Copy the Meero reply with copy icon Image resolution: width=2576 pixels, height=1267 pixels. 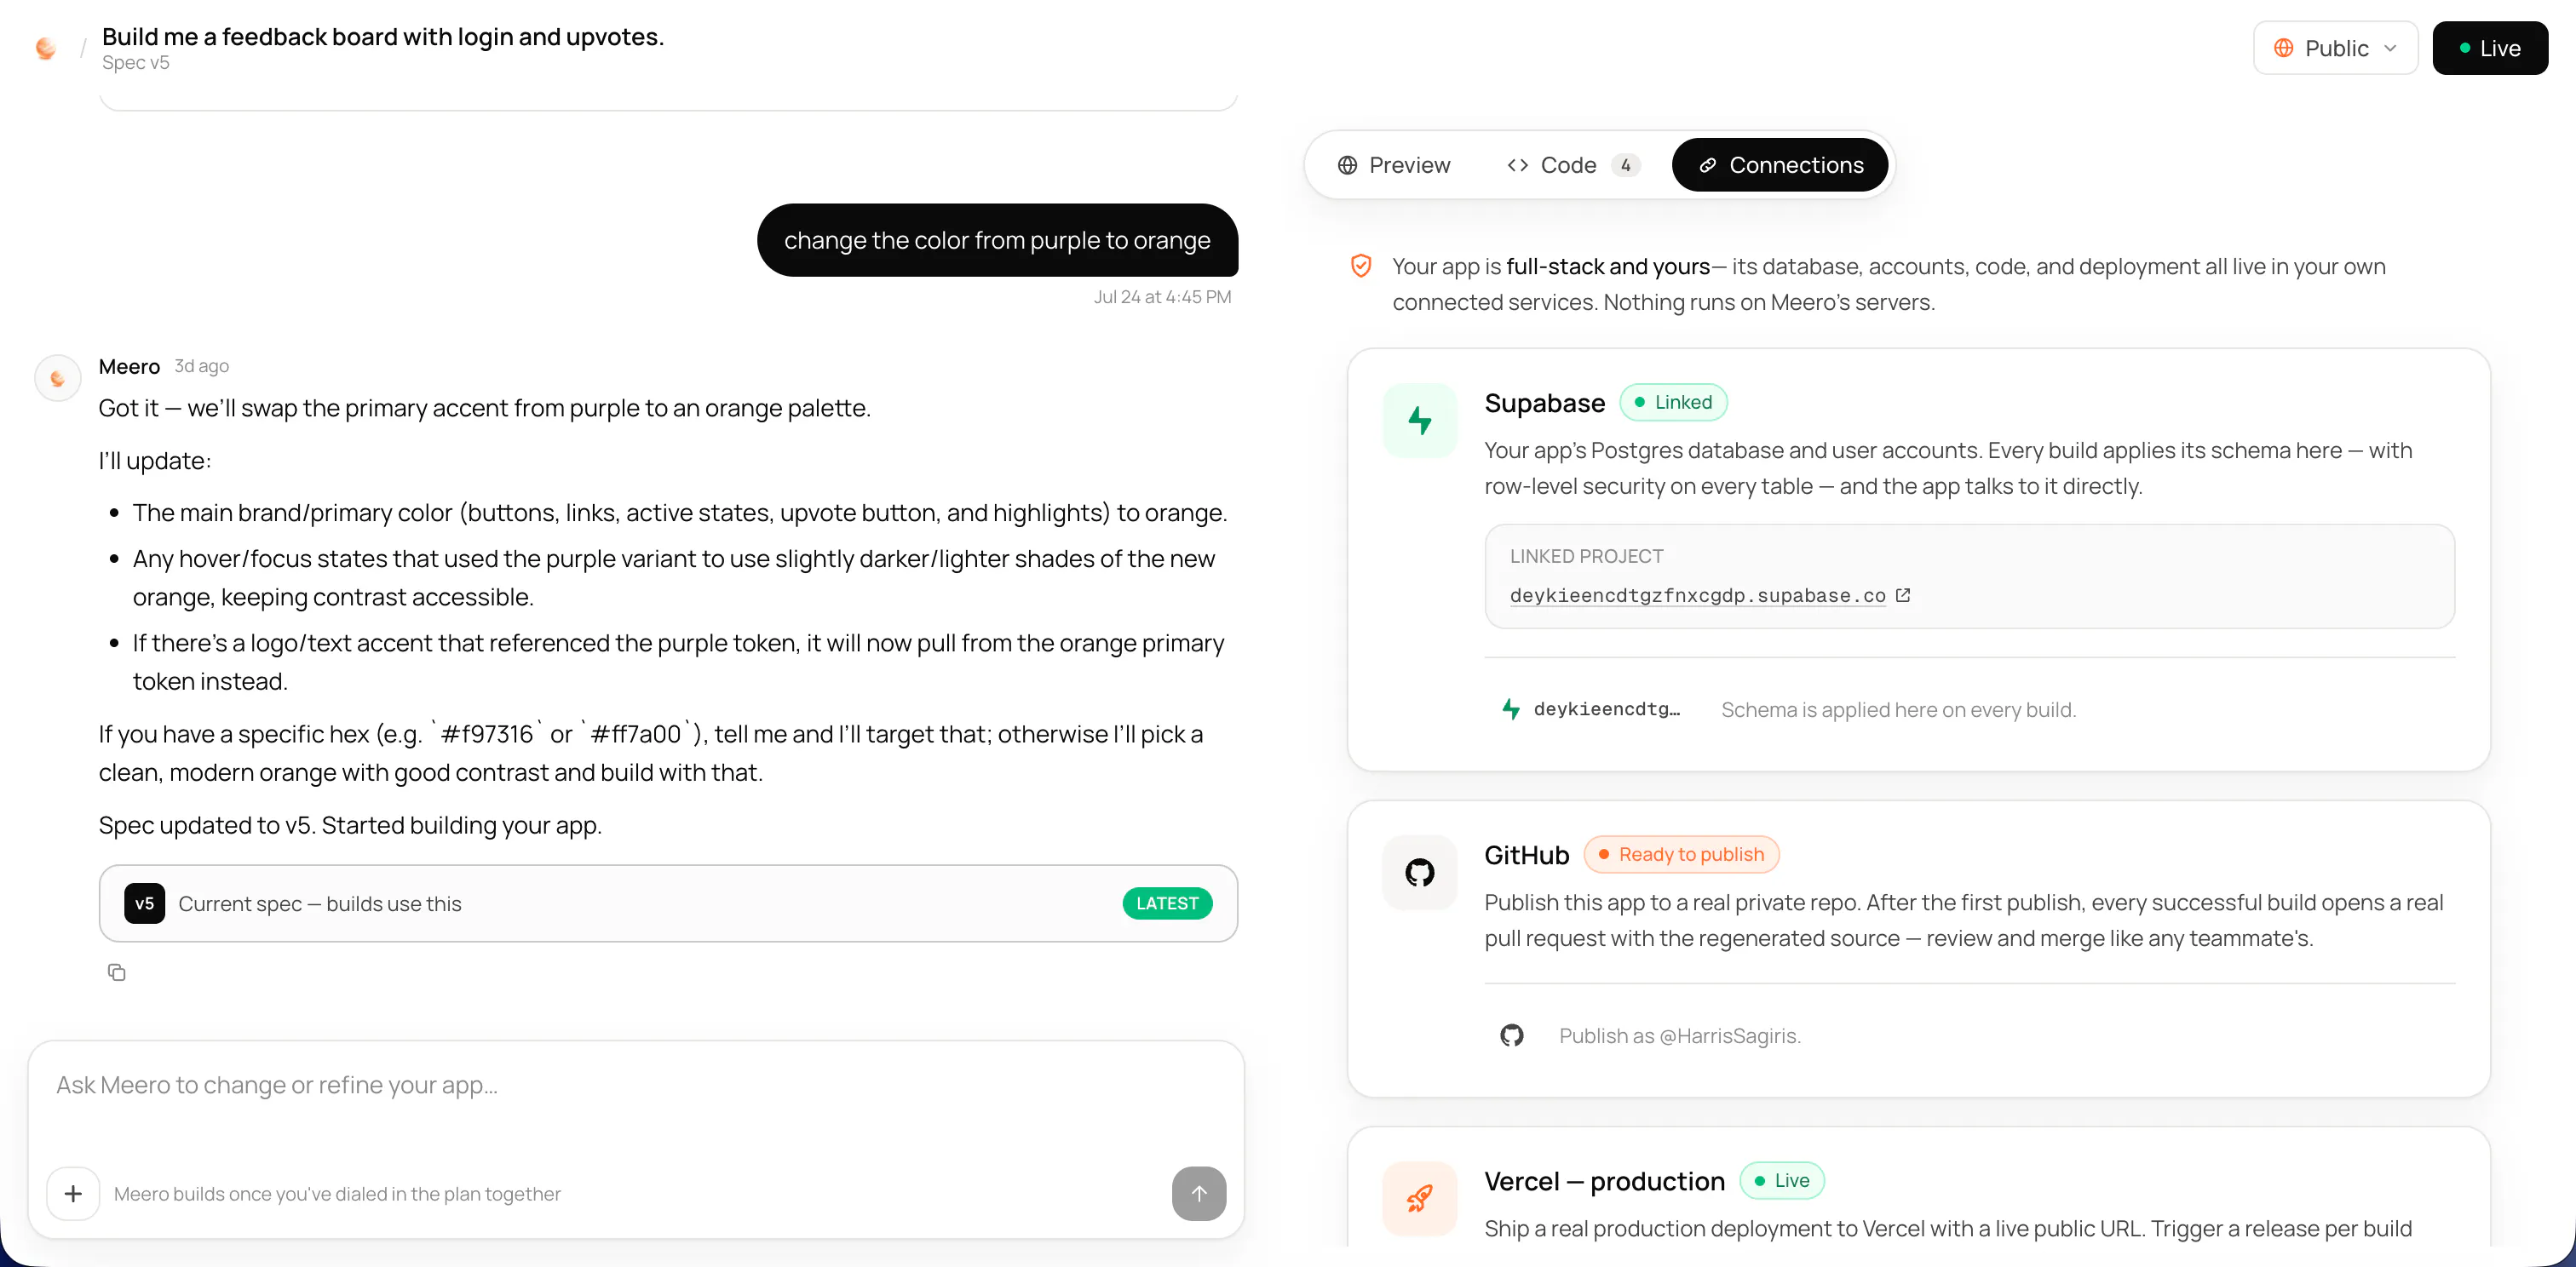coord(117,972)
